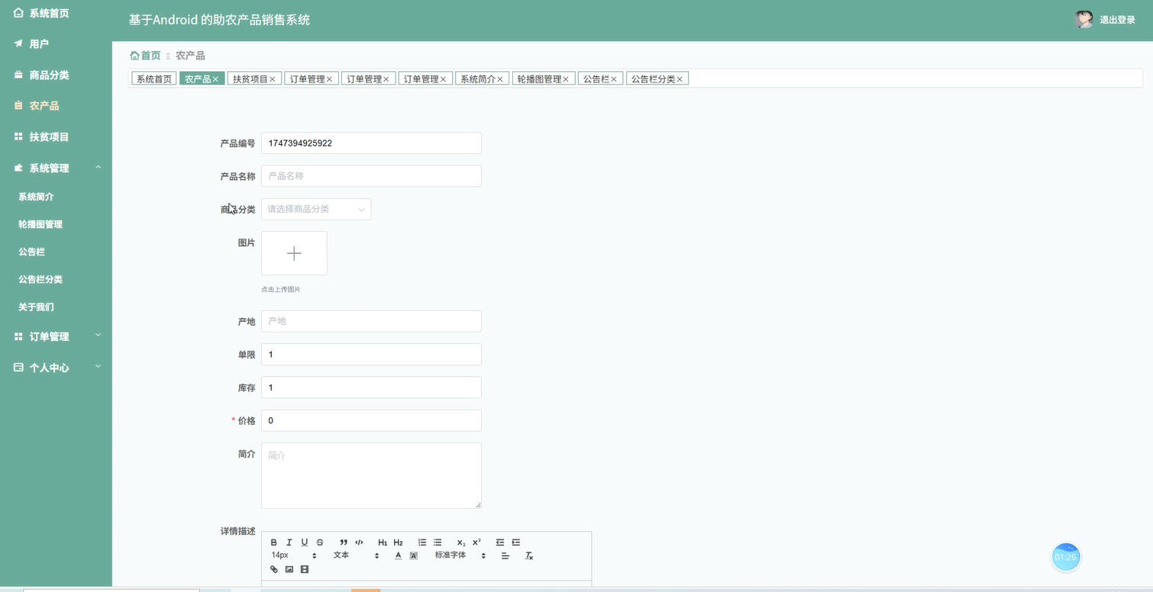Click the 首页 breadcrumb link

146,56
